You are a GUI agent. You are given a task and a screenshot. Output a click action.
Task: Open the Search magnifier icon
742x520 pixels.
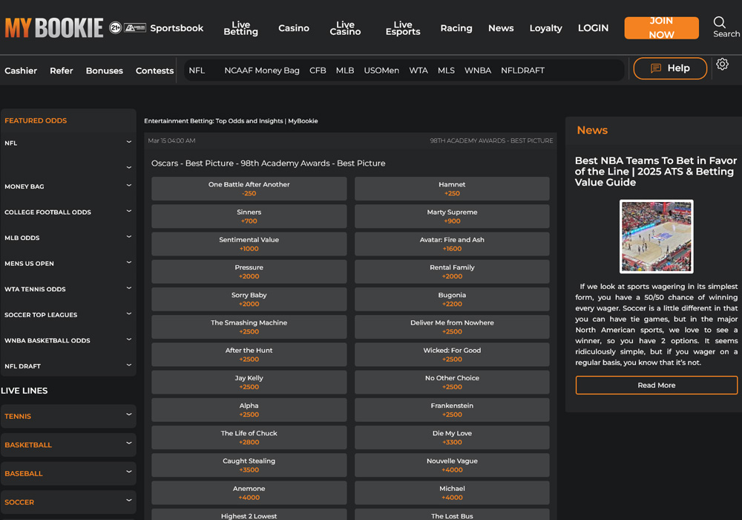coord(720,22)
